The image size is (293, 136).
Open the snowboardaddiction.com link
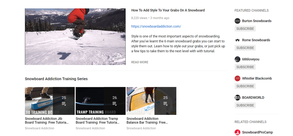156,26
